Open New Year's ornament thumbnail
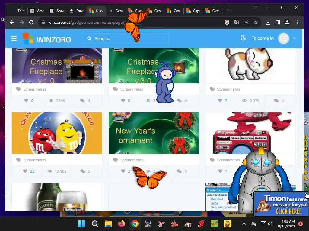The width and height of the screenshot is (309, 231). click(x=154, y=133)
